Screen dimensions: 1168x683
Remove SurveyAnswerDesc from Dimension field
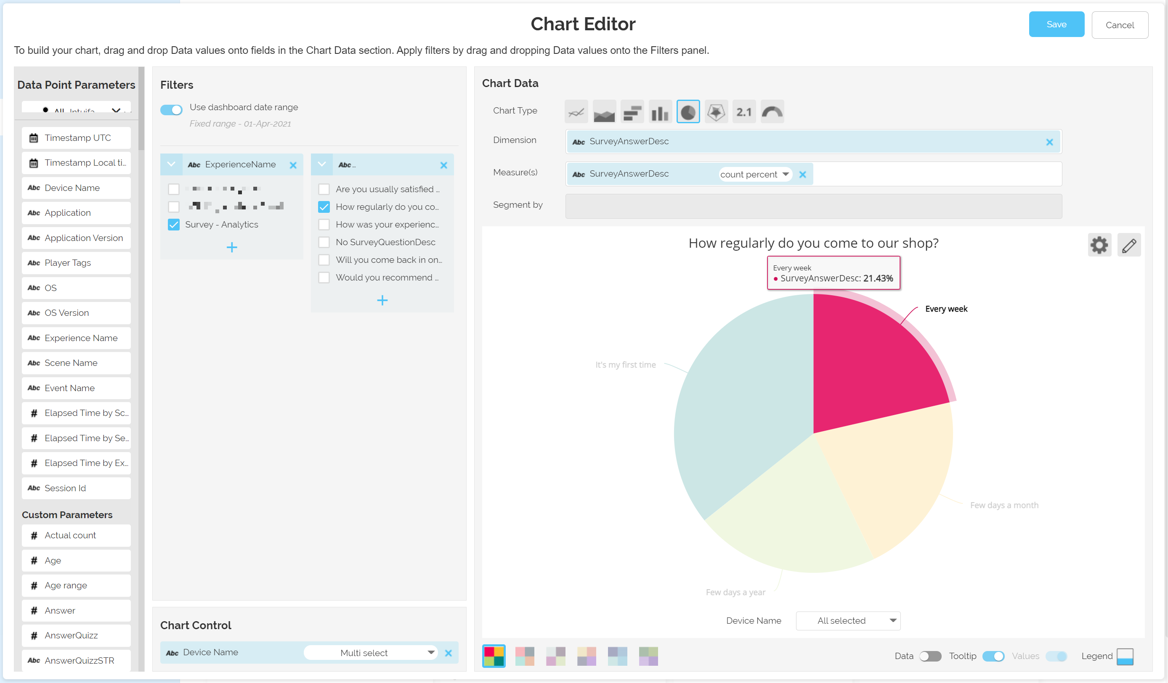point(1049,142)
